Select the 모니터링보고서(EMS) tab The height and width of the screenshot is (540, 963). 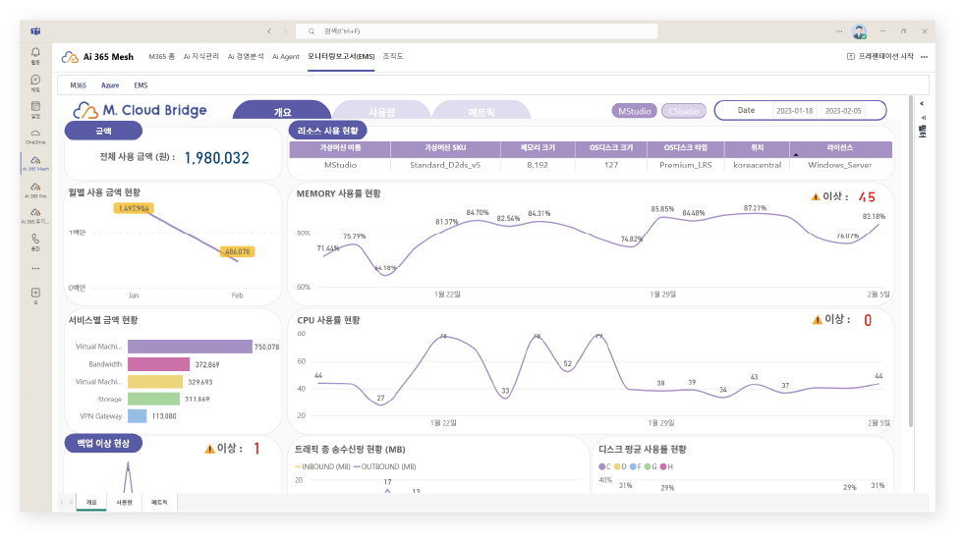coord(341,57)
